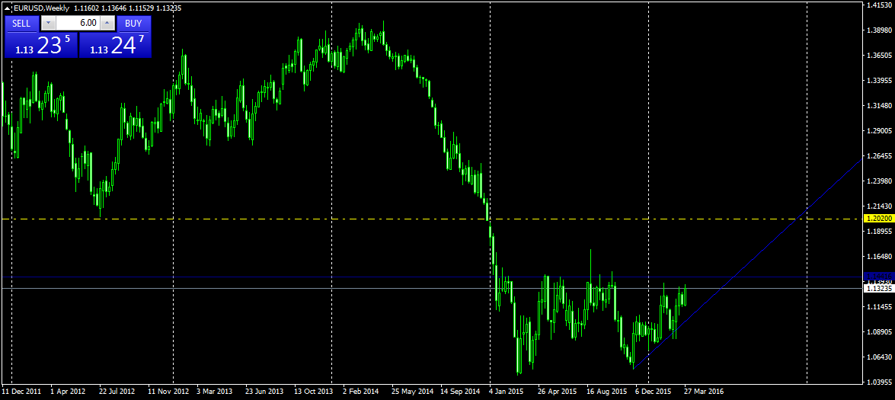Click the 1 Apr 2012 date label
Screen dimensions: 895x400
pos(68,392)
